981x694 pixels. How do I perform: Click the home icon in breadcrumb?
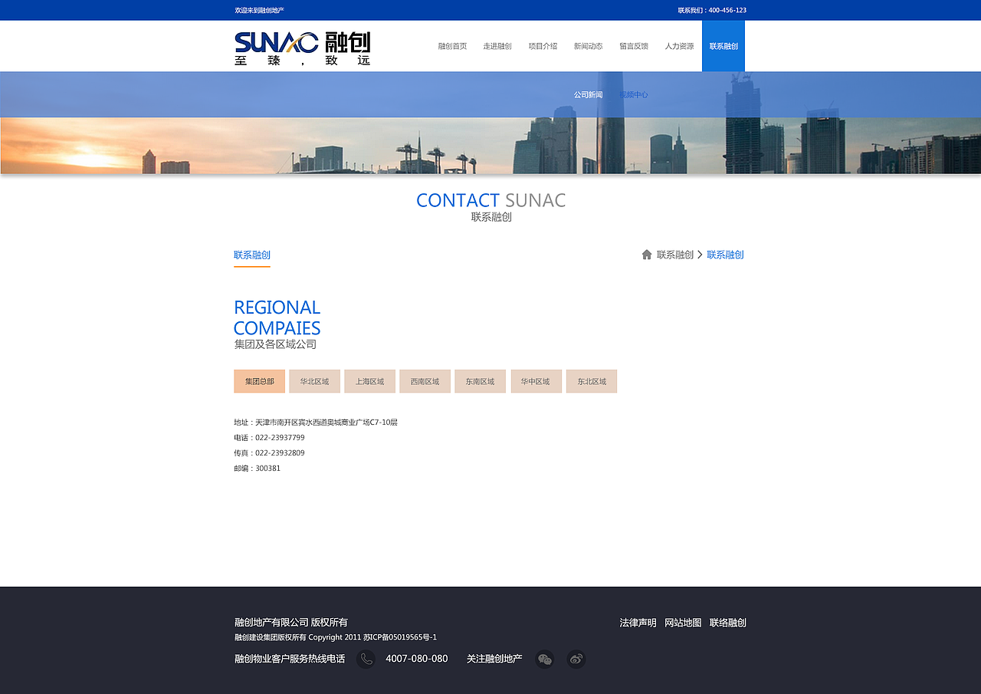pos(647,255)
